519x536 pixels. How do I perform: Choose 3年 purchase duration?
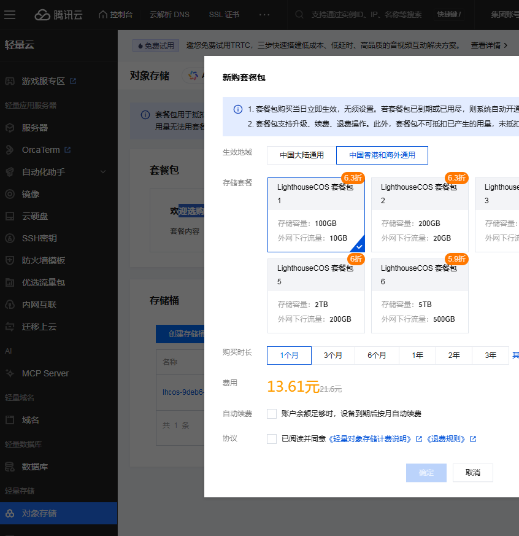point(490,355)
